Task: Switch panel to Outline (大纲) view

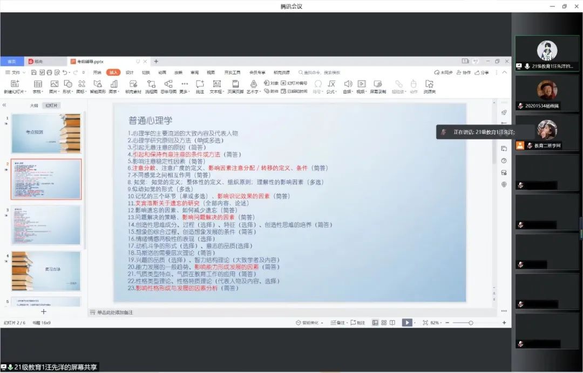Action: point(34,105)
